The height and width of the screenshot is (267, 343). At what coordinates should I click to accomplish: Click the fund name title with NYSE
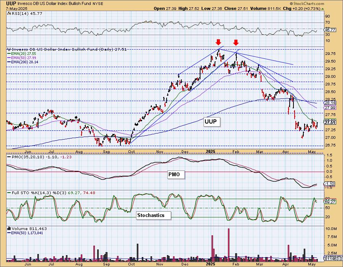point(60,4)
